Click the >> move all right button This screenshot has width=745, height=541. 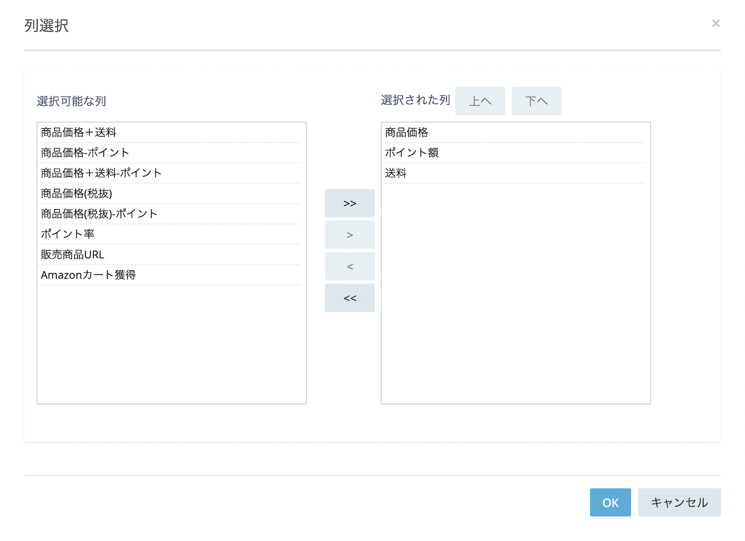[349, 203]
